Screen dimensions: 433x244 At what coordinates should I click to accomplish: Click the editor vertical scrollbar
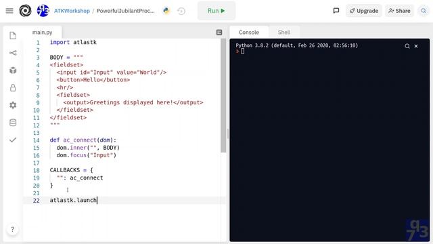(223, 96)
